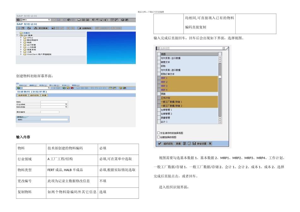The height and width of the screenshot is (212, 300).
Task: Click the 缺省设置 save-defaults button
Action: pos(200,144)
